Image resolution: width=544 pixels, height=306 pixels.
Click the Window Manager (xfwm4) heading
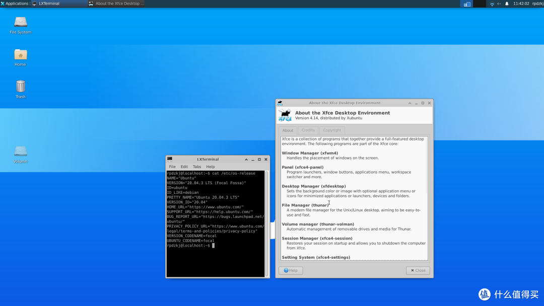[x=310, y=153]
